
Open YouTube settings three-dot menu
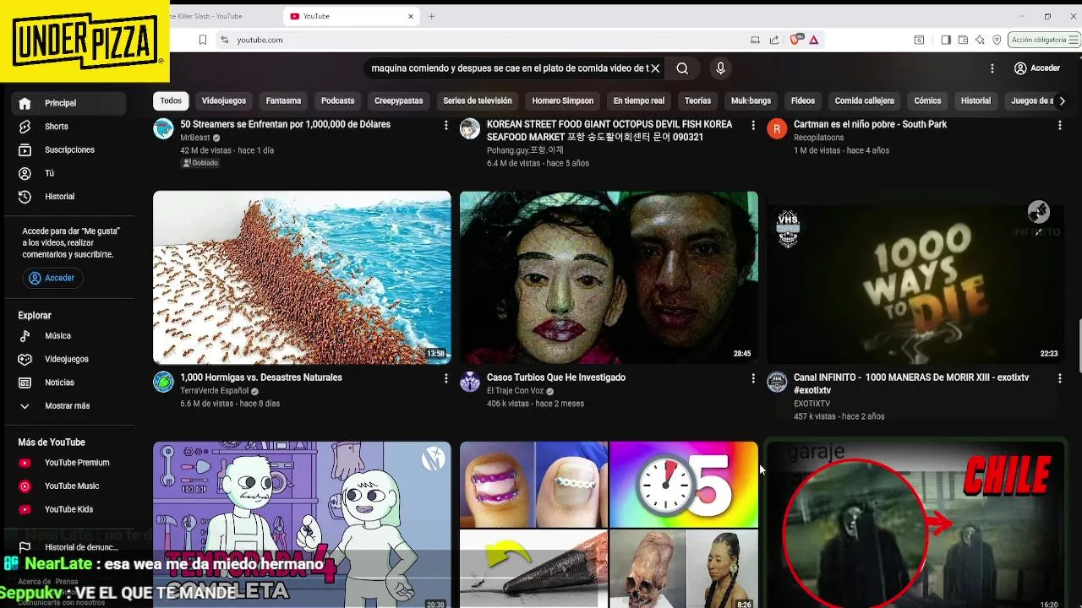point(992,68)
